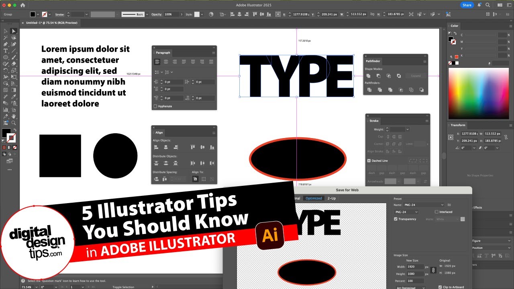Click the Width field in Image Size

tap(415, 267)
